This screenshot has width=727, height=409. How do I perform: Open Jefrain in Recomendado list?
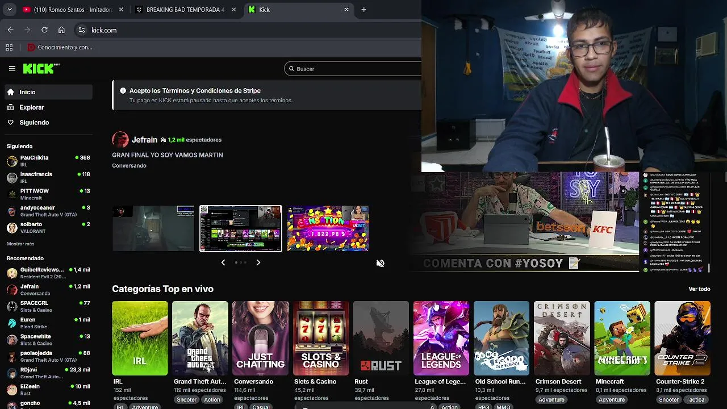pos(48,290)
